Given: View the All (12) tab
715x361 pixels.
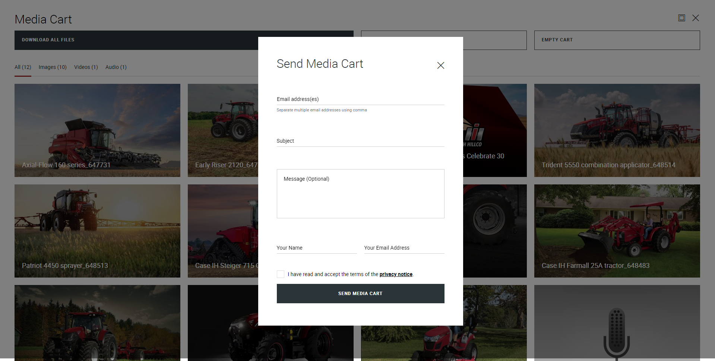Looking at the screenshot, I should [23, 67].
